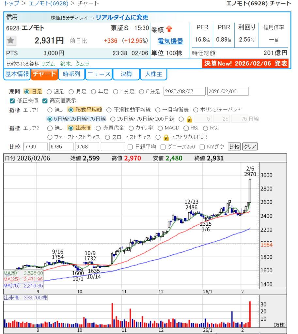Viewport: 298px width, 334px height.
Task: Disable the 高安値表示 checkbox
Action: pyautogui.click(x=45, y=101)
